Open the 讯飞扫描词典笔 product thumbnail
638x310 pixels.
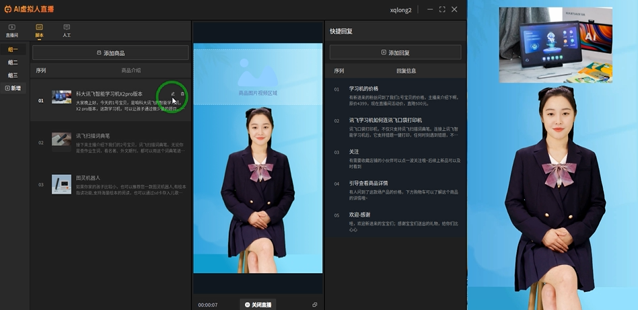click(x=61, y=140)
